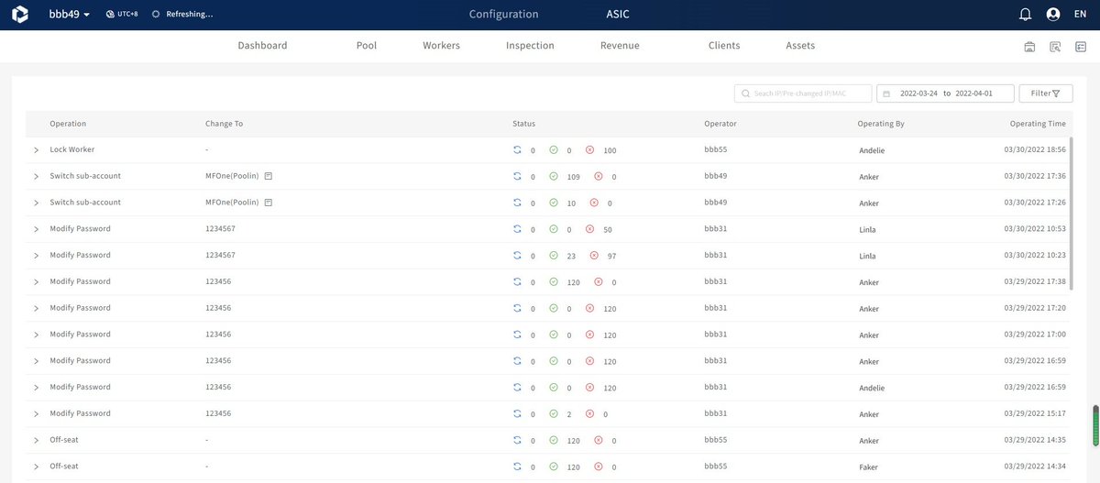Expand the 10:23 Modify Password row
This screenshot has height=483, width=1100.
click(36, 256)
